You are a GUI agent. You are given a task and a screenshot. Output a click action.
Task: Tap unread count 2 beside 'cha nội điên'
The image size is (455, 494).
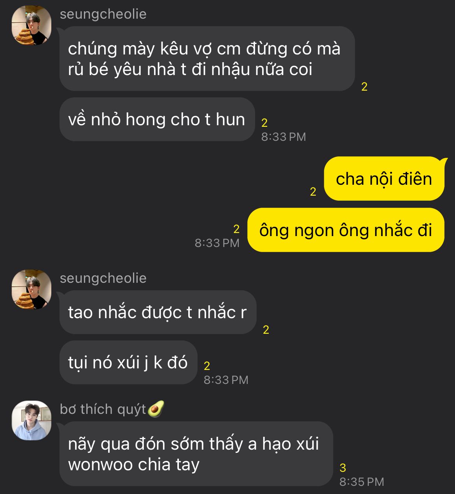[x=313, y=191]
